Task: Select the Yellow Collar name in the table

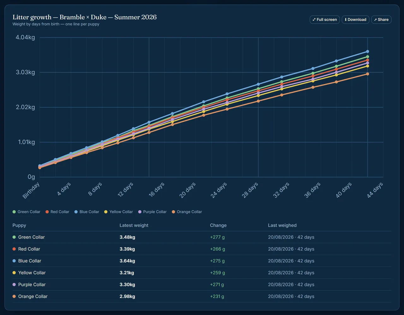Action: pos(32,273)
